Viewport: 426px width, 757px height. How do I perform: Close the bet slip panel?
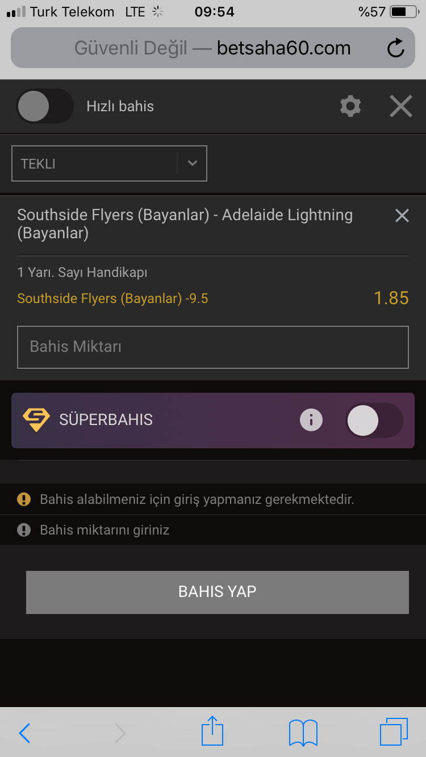point(401,106)
